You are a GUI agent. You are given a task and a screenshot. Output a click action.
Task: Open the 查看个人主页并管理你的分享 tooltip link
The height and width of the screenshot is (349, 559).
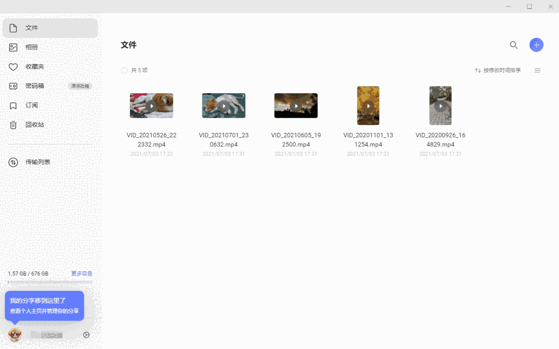(44, 311)
